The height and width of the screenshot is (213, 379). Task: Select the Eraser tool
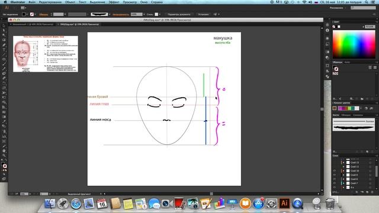(x=4, y=78)
